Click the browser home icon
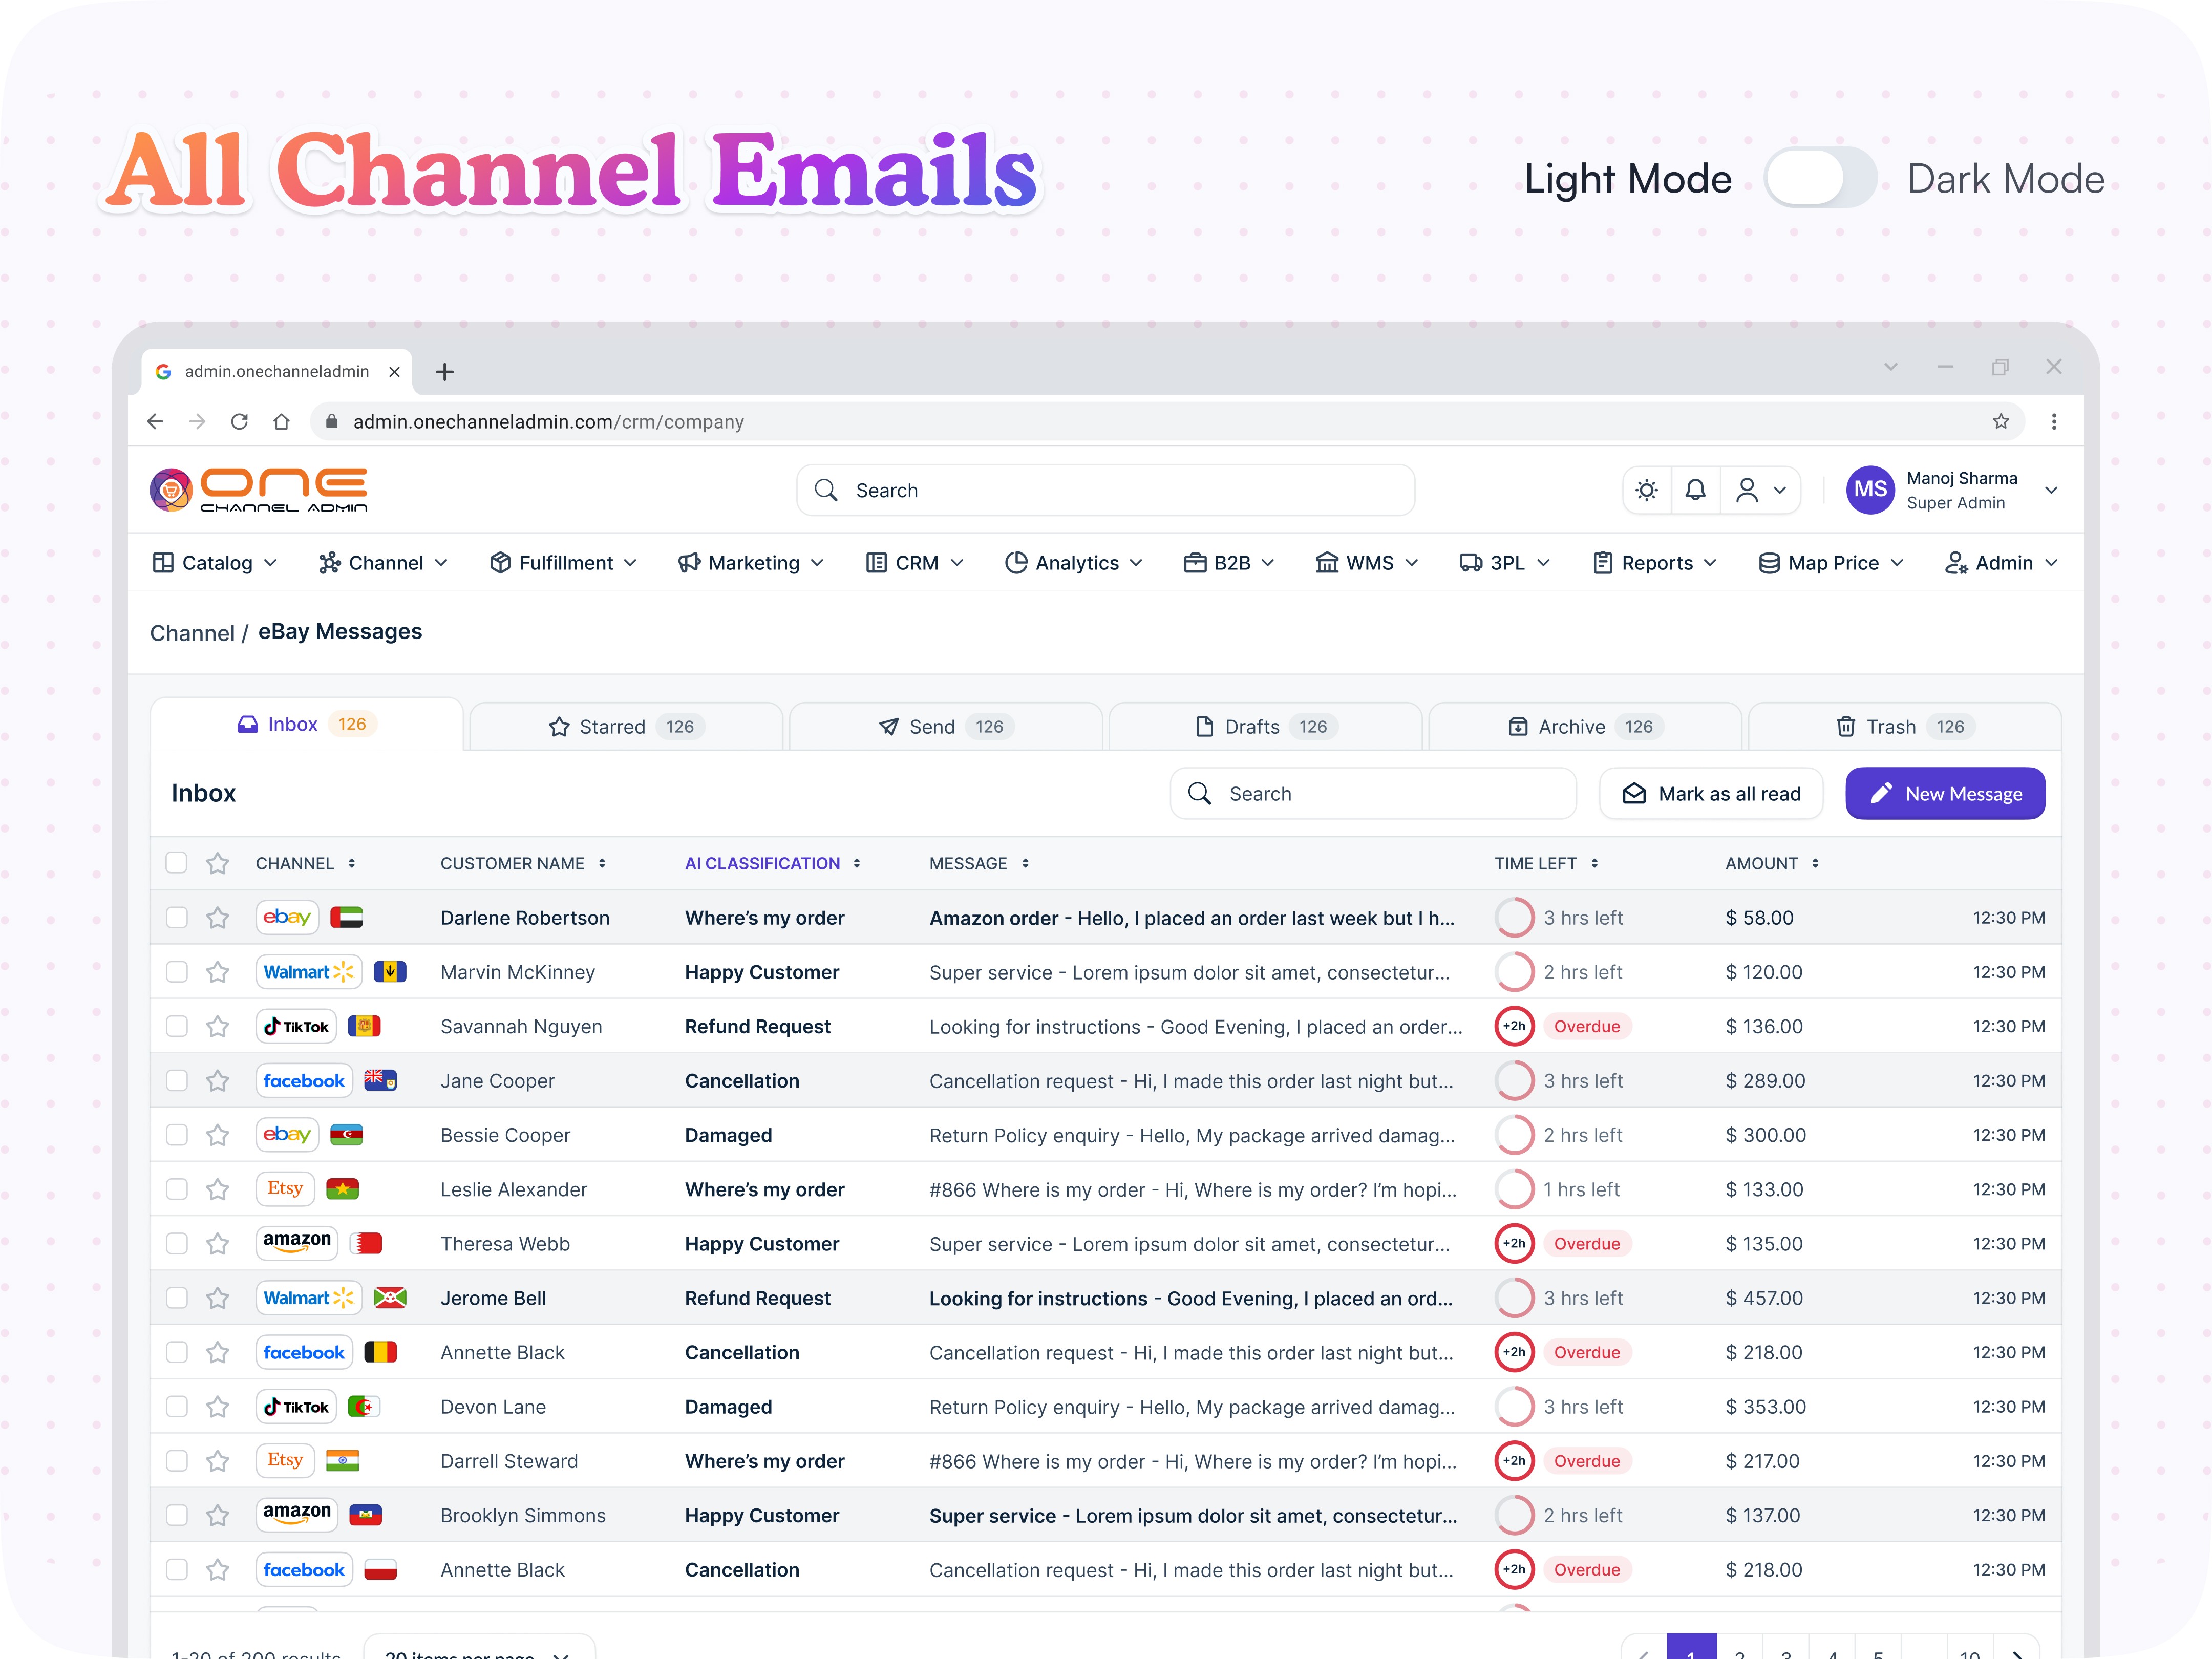Image resolution: width=2212 pixels, height=1659 pixels. tap(281, 422)
